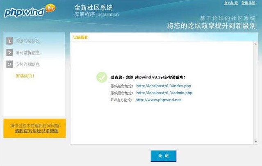This screenshot has height=166, width=262.
Task: Click the 全新社区系统 title text
Action: coord(93,7)
